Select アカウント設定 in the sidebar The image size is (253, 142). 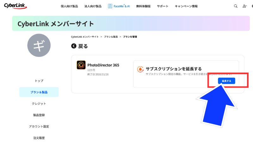pyautogui.click(x=39, y=127)
